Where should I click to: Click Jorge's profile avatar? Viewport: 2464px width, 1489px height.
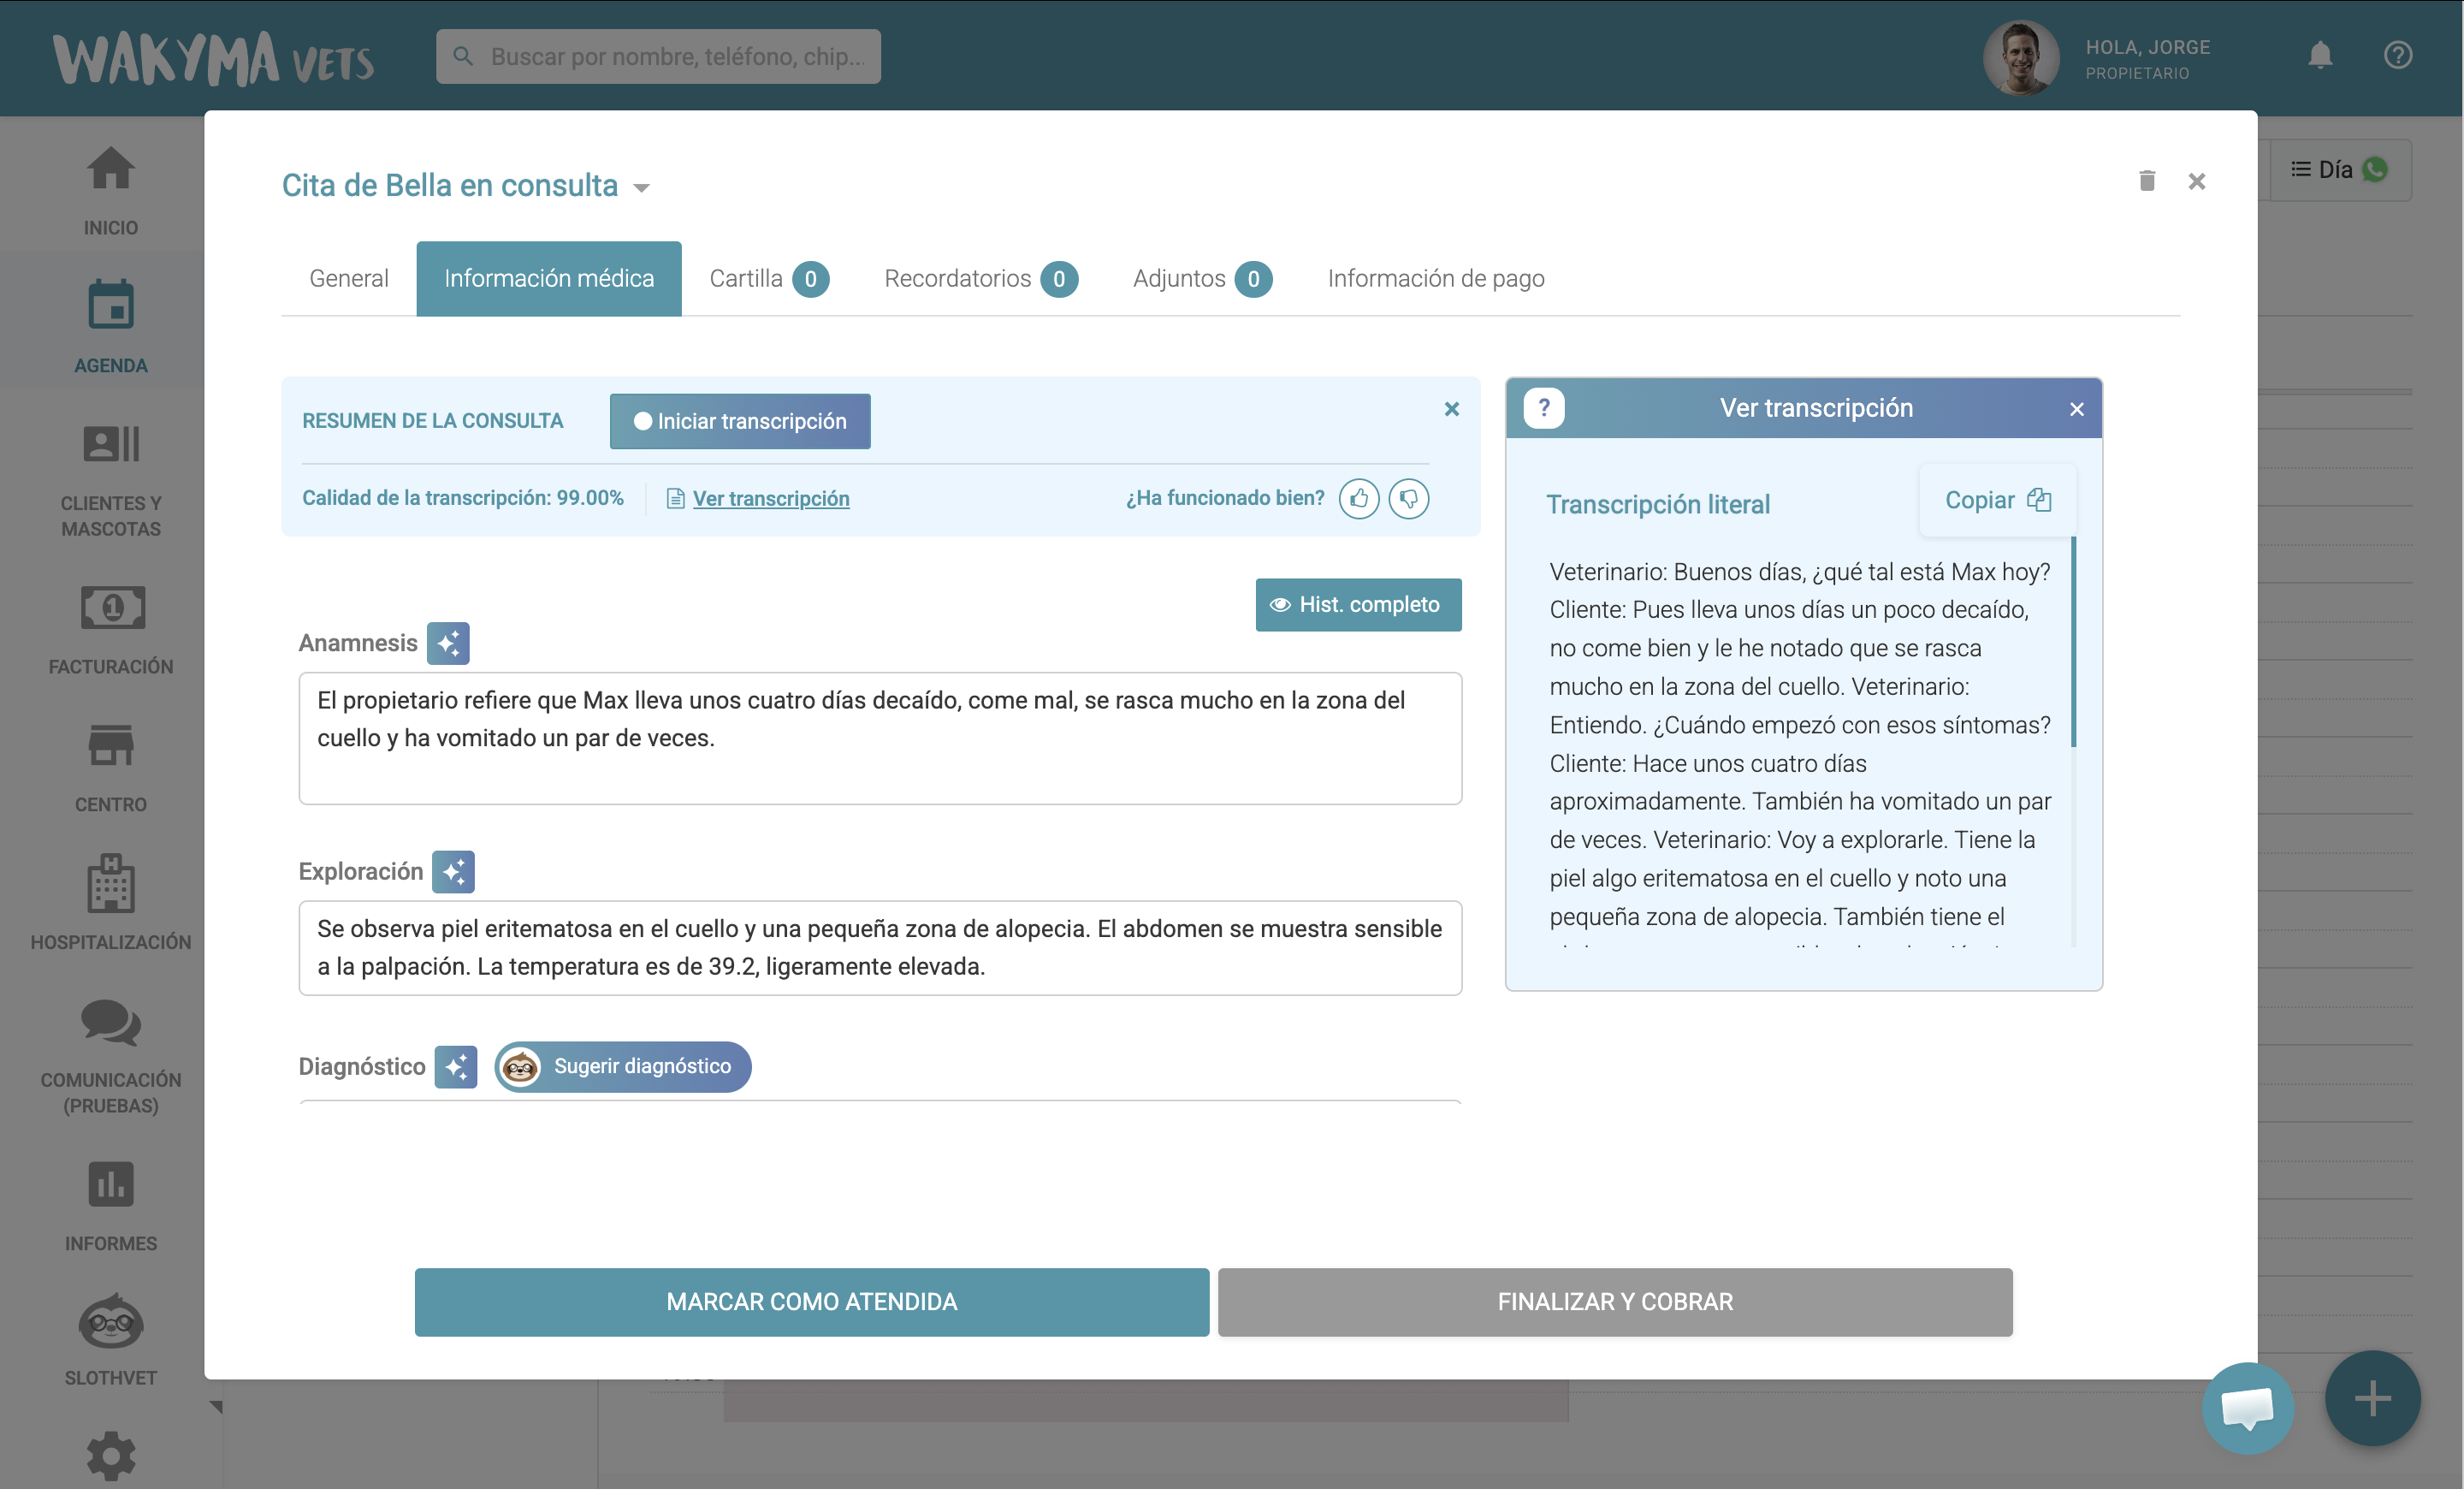click(2021, 58)
